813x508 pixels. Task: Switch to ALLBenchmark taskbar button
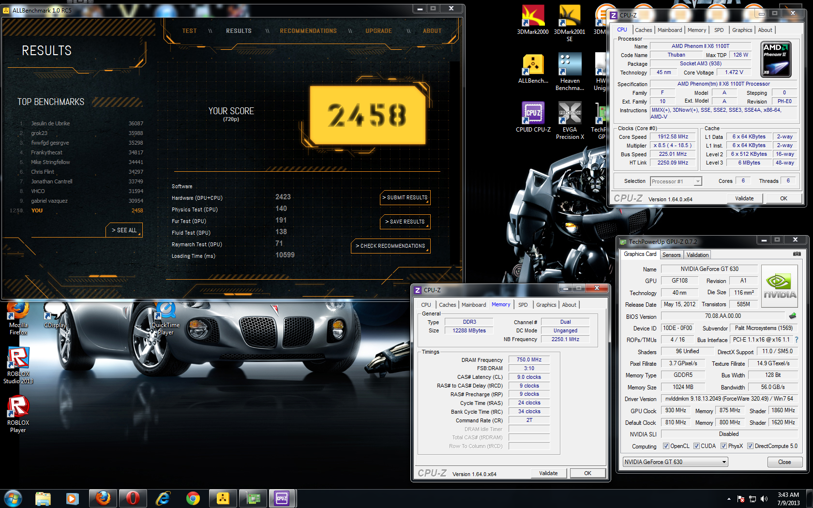click(223, 498)
